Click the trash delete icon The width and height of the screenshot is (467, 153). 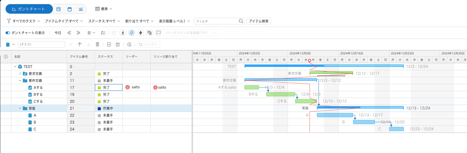pos(97,44)
